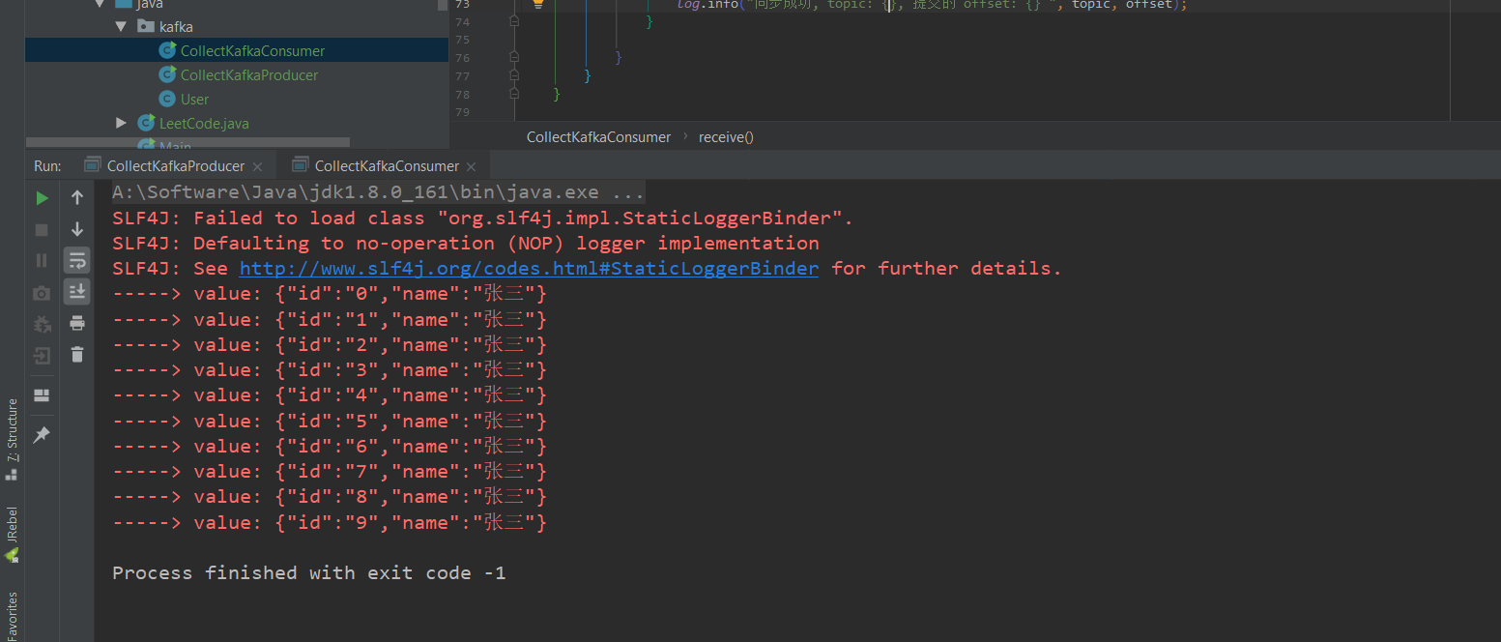Expand the LeetCode.java node

coord(120,123)
